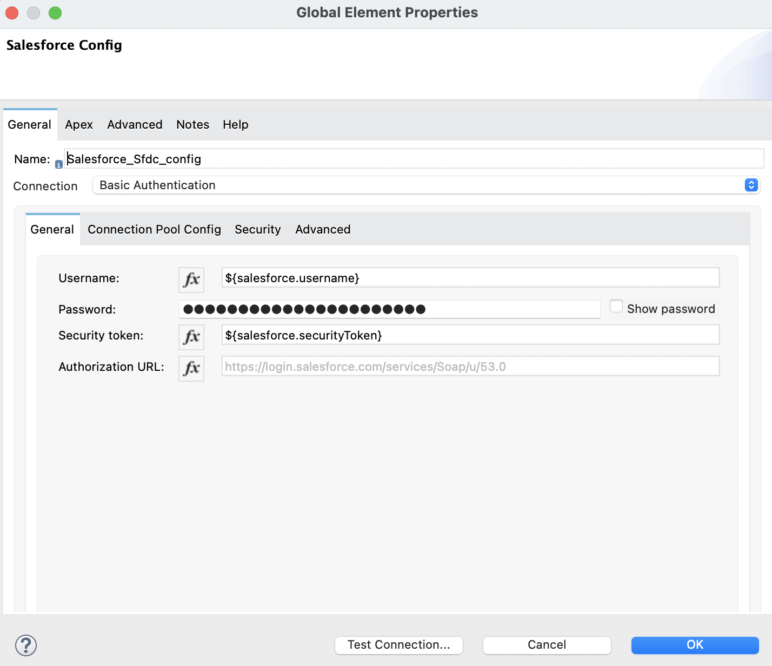
Task: Switch to the Connection Pool Config tab
Action: 154,229
